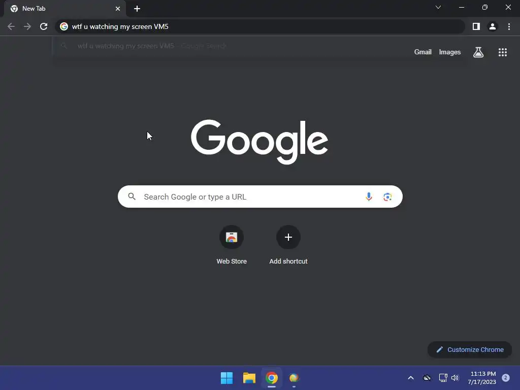The width and height of the screenshot is (520, 390).
Task: Minimize the Chrome window
Action: click(462, 7)
